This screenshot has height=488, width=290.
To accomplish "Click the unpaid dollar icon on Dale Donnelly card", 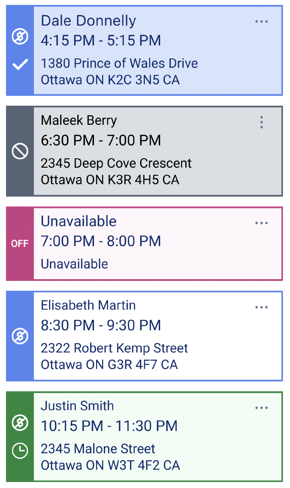I will [20, 37].
